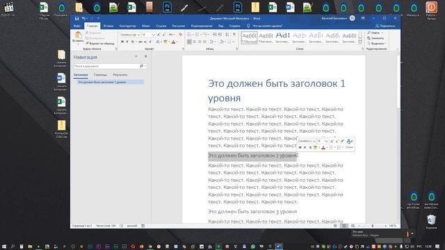This screenshot has width=445, height=250.
Task: Apply the Без интервала style from gallery
Action: (266, 37)
